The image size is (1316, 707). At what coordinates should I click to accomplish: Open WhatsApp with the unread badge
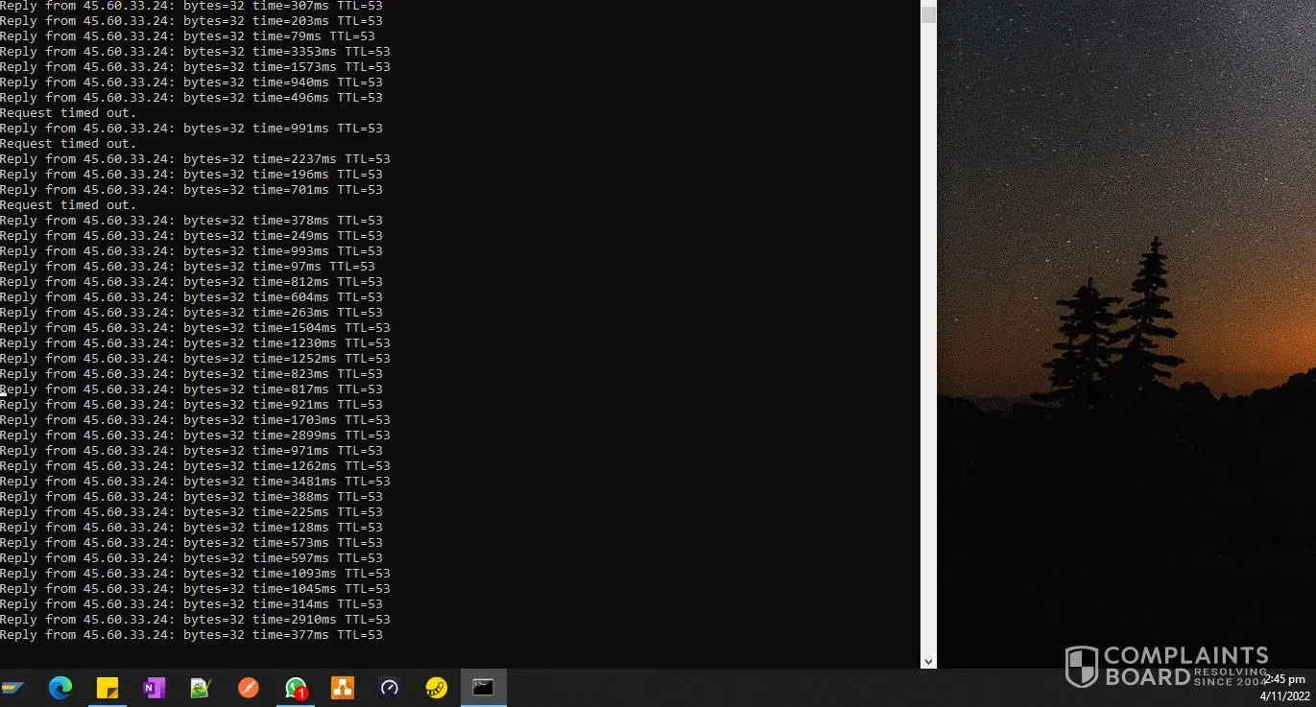(296, 688)
